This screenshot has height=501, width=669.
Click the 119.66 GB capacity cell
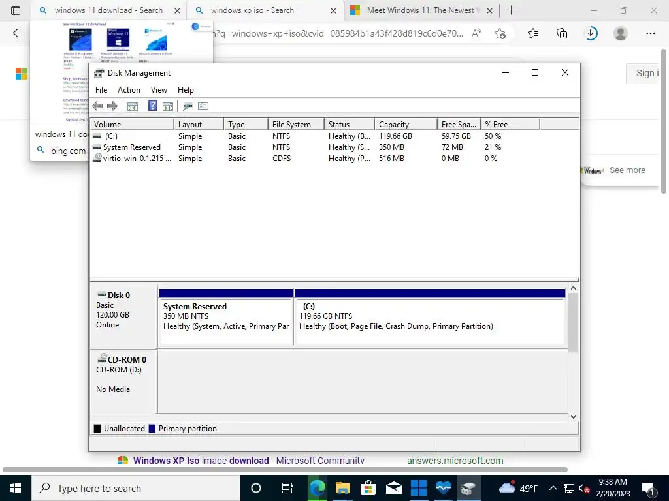coord(395,136)
